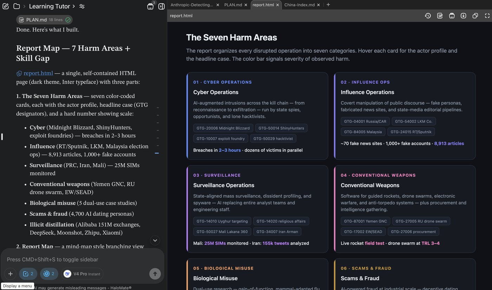This screenshot has width=492, height=290.
Task: Click the GTG-14010 Uyghur targeting tag
Action: (222, 221)
